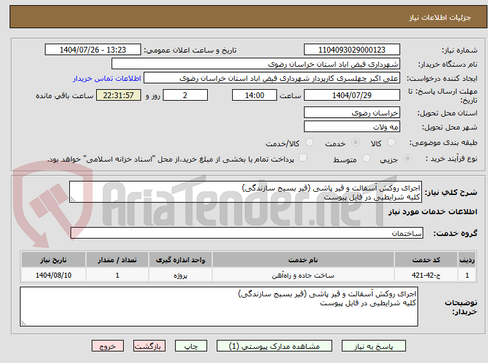
Task: Click the resize handle of شرح کلی نیاز textarea
Action: click(72, 199)
